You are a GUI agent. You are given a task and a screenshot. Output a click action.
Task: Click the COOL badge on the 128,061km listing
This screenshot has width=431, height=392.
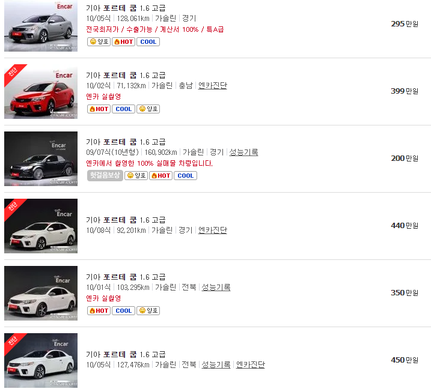(148, 42)
